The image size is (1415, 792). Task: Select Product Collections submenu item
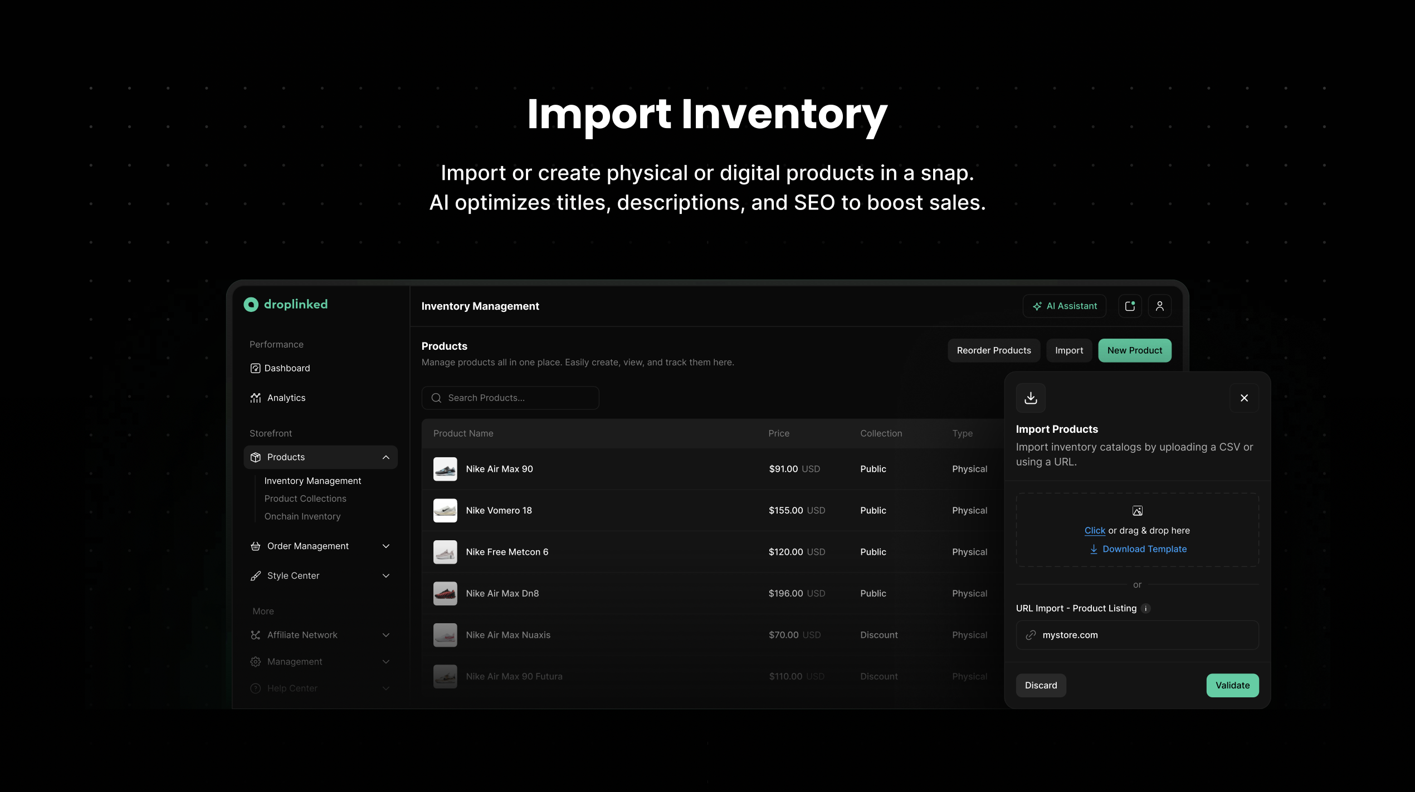pos(305,498)
